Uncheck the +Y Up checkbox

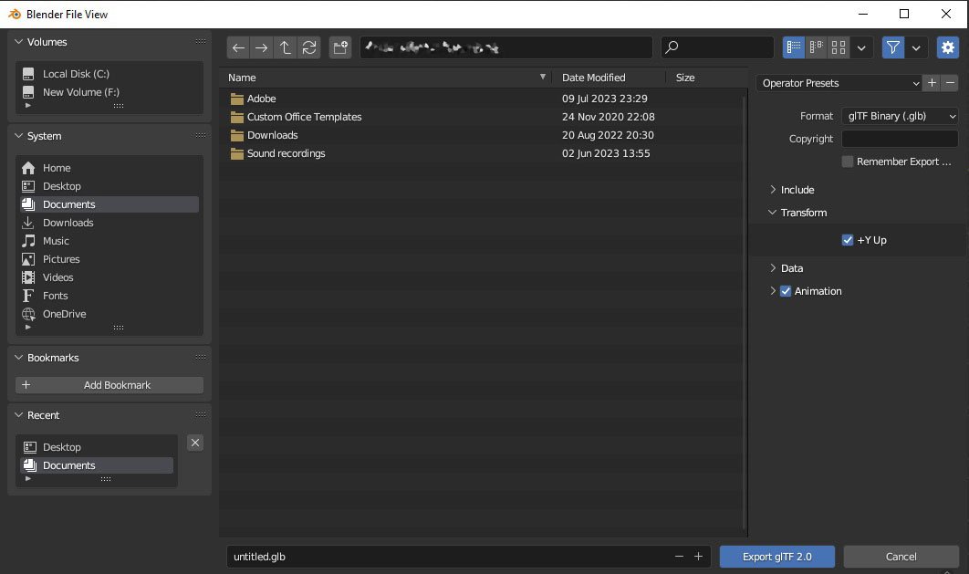tap(848, 240)
